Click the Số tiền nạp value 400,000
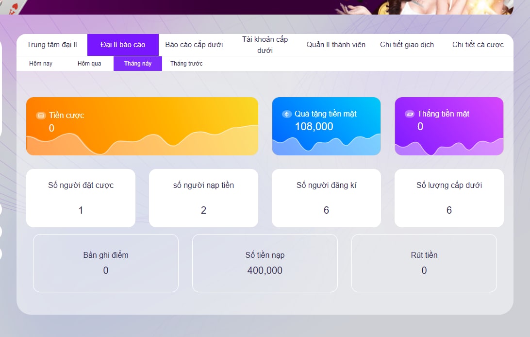Image resolution: width=530 pixels, height=337 pixels. (x=265, y=270)
